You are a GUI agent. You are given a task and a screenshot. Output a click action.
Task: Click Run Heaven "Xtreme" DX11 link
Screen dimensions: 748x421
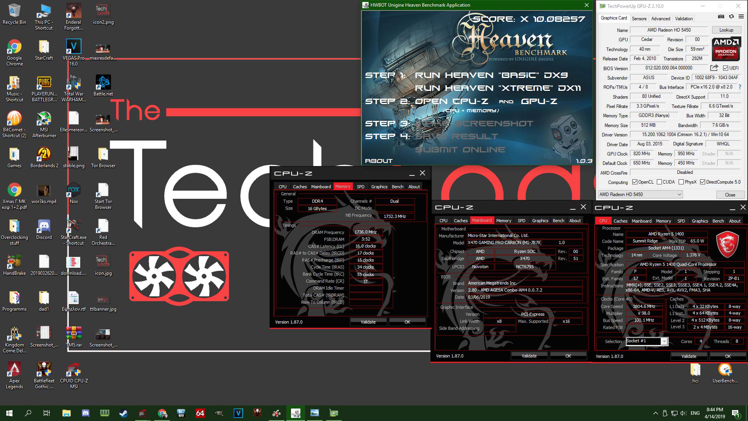coord(498,88)
